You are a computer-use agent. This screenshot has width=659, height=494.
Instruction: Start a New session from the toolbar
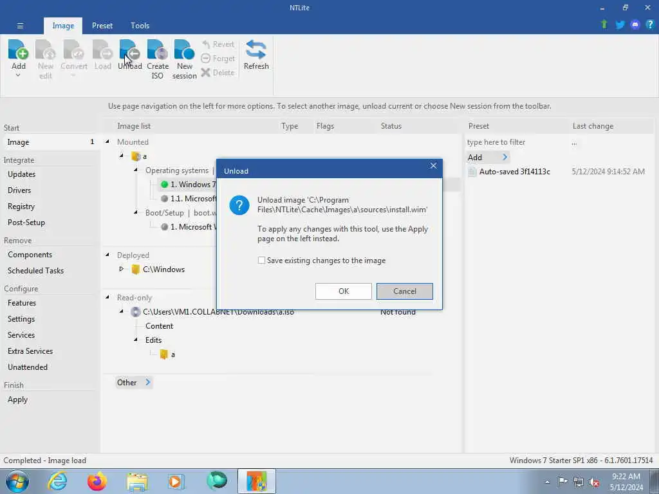[x=184, y=50]
